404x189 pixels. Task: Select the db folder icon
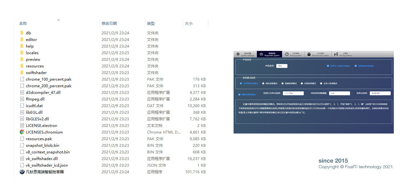click(22, 33)
